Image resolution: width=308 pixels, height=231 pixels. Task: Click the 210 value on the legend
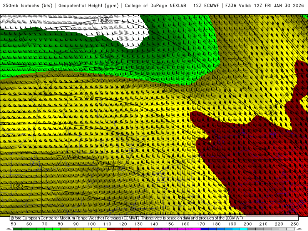coord(263,224)
